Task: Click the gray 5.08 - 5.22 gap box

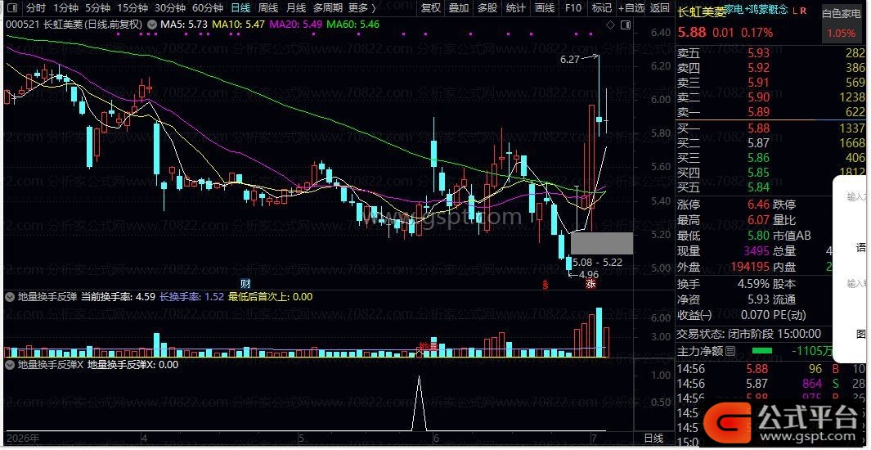Action: (602, 243)
